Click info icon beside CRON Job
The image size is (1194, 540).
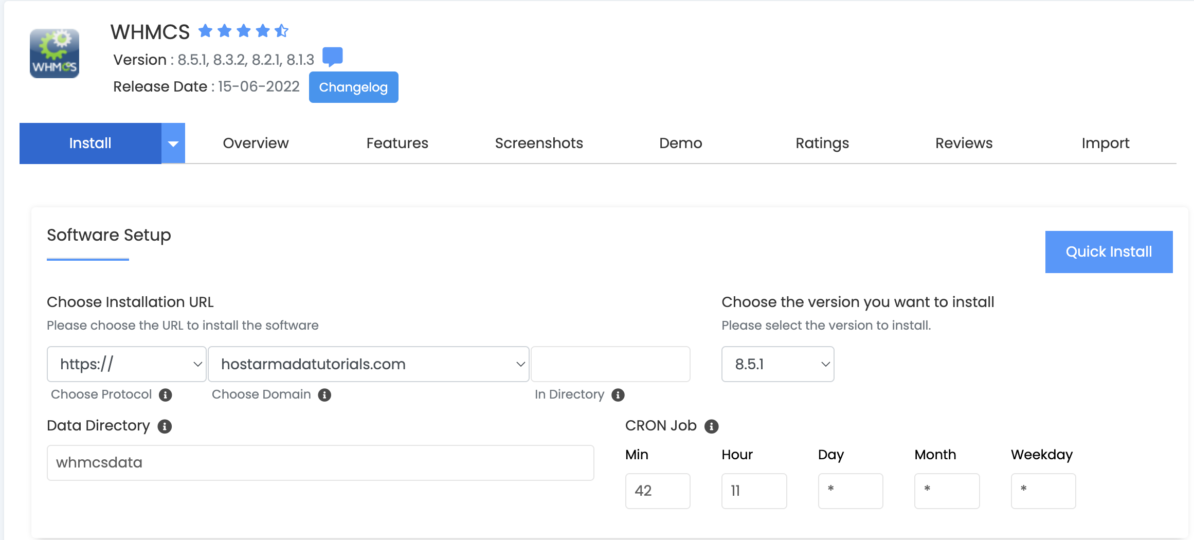[x=711, y=426]
